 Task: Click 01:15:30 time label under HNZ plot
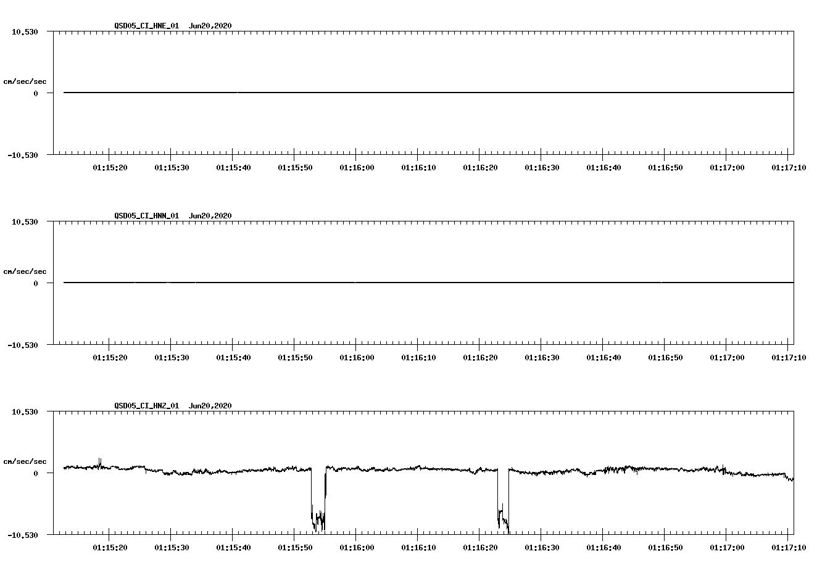172,547
